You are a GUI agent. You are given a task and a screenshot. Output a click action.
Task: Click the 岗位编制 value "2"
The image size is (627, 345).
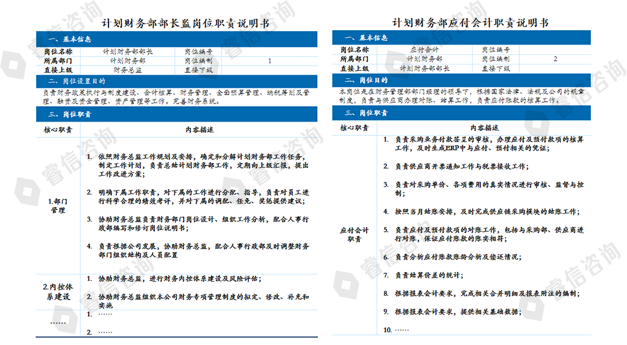click(555, 58)
